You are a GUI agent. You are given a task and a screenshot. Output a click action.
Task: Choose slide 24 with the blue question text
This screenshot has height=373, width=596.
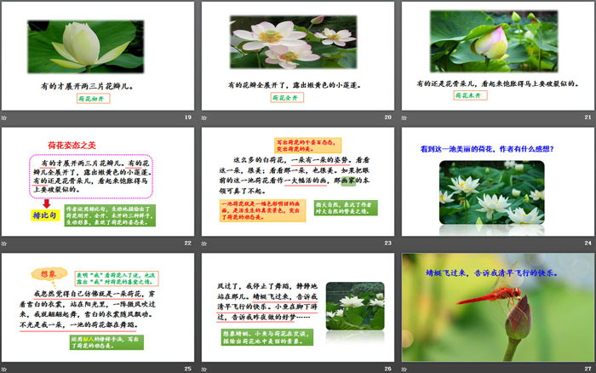coord(497,181)
